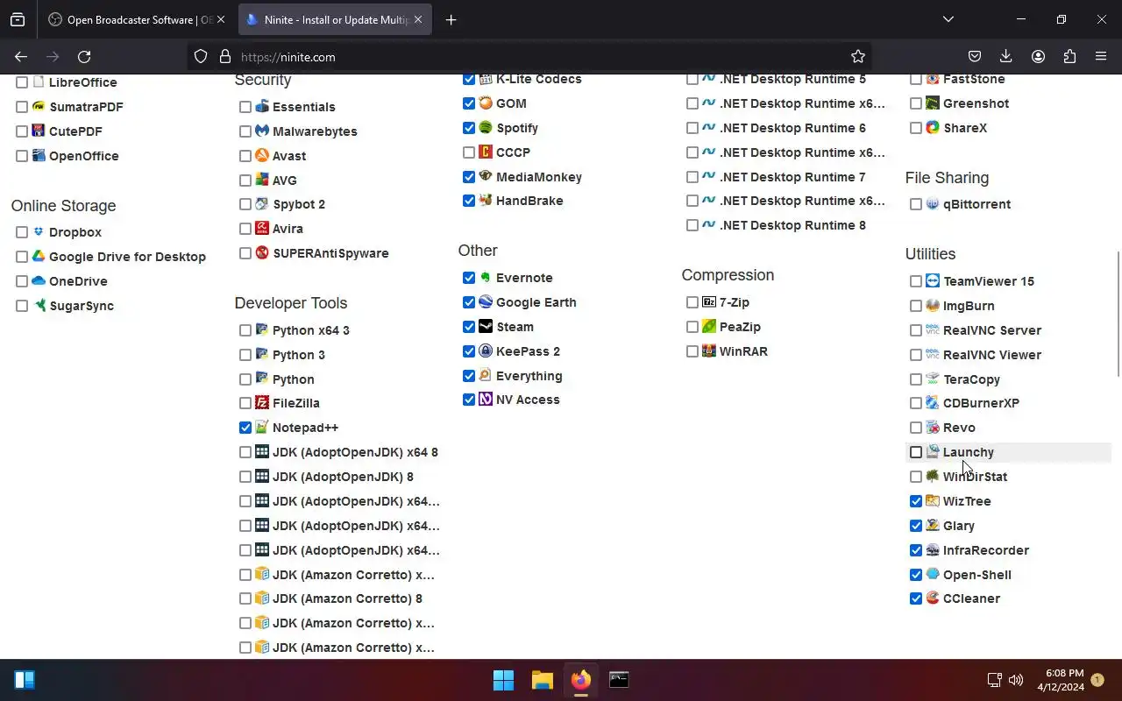Uncheck the Notepad++ checkbox

click(245, 428)
